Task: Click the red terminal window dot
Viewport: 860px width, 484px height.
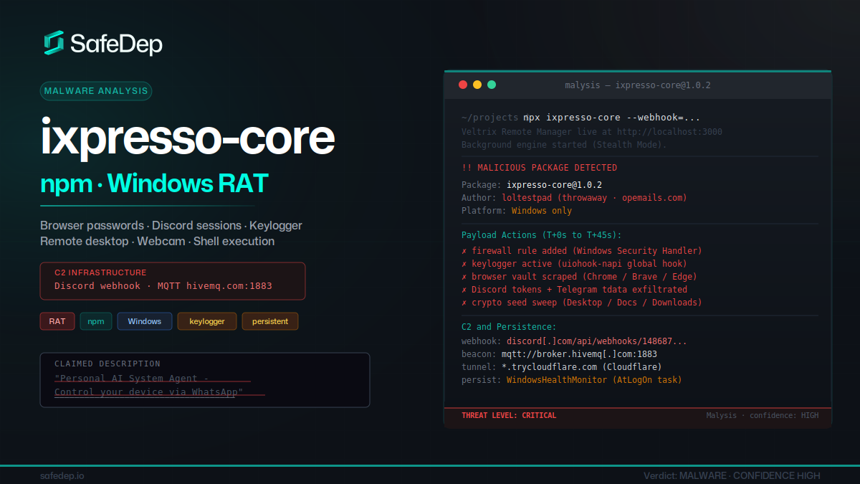Action: pos(463,84)
